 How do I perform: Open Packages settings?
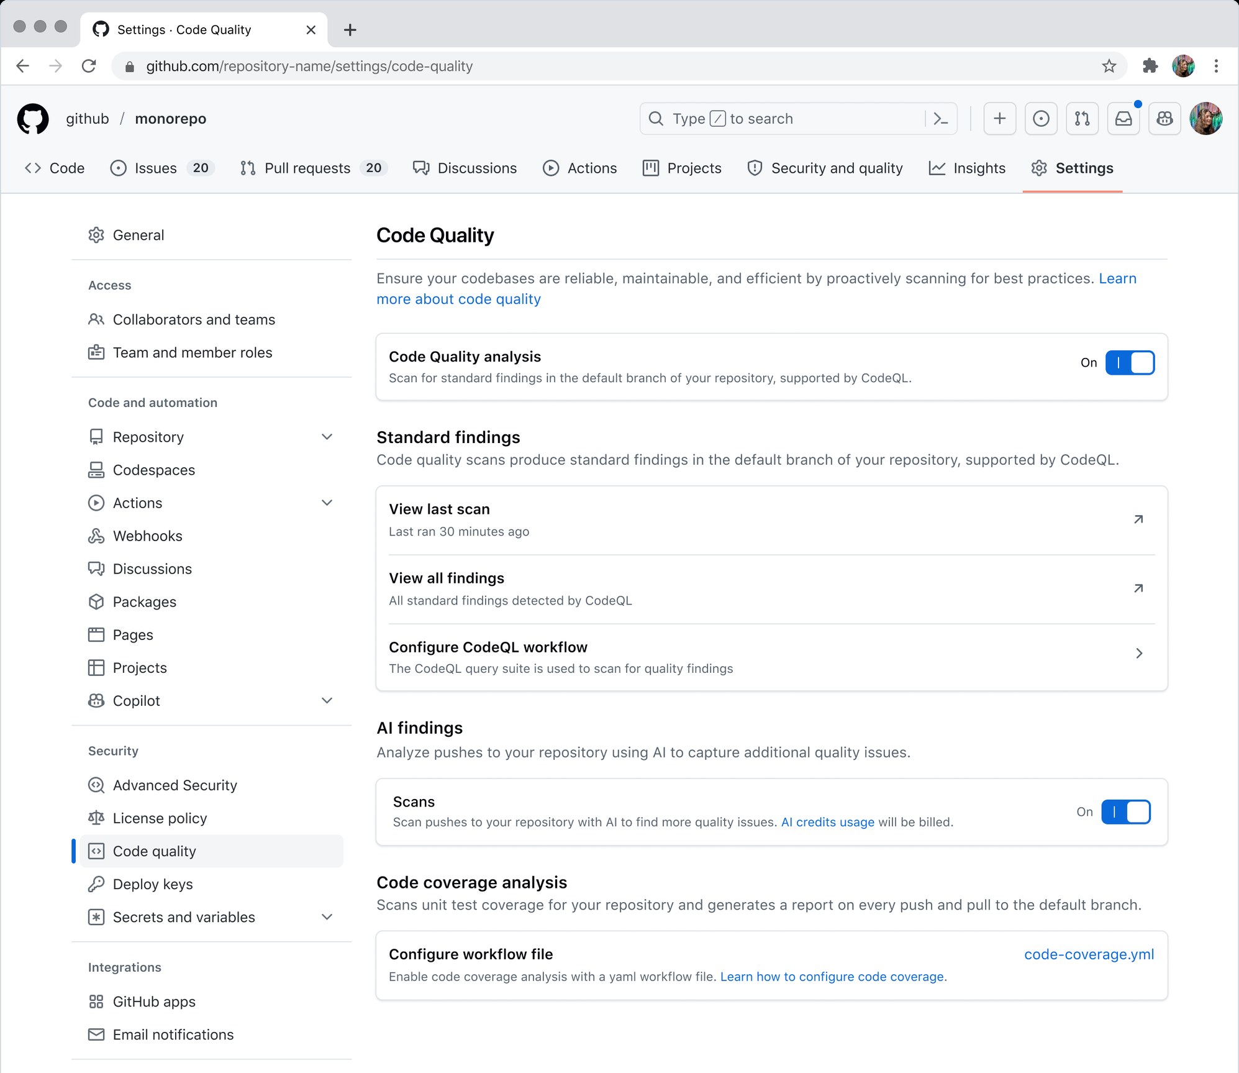tap(212, 601)
